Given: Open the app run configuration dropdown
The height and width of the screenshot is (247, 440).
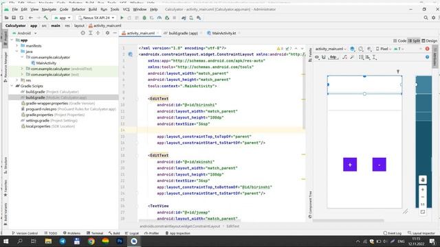Looking at the screenshot, I should coord(63,18).
